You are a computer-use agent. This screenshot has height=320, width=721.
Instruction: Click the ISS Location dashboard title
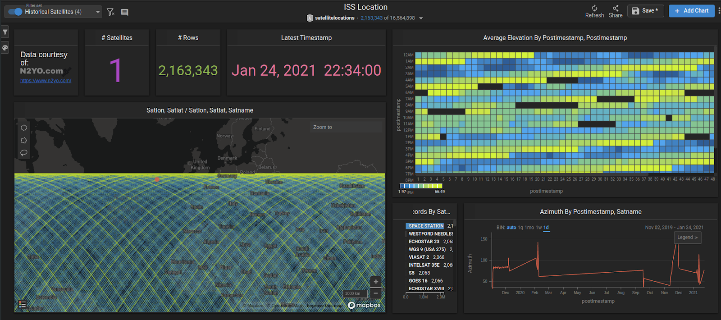pos(365,7)
